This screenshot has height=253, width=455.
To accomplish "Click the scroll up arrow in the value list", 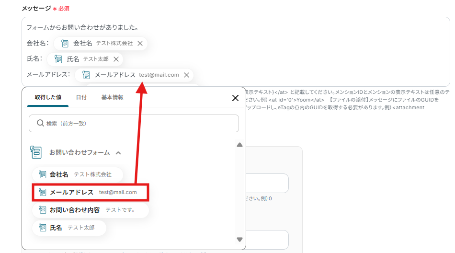I will click(x=239, y=145).
